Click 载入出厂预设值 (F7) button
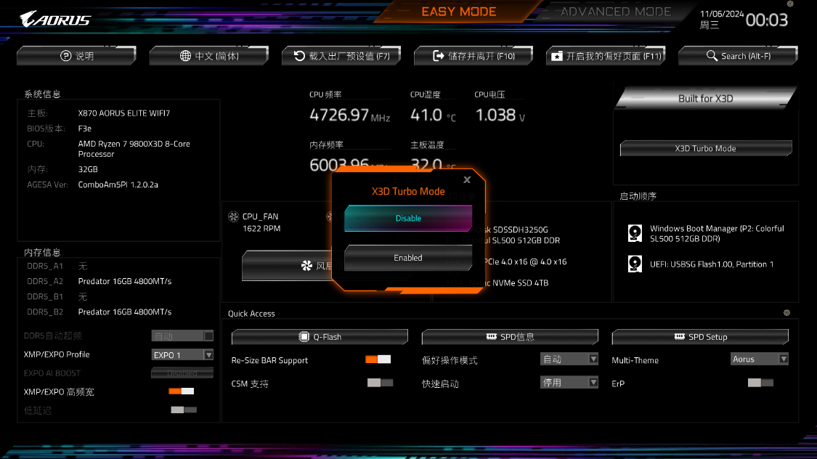Screen dimensions: 817x459 pyautogui.click(x=341, y=56)
